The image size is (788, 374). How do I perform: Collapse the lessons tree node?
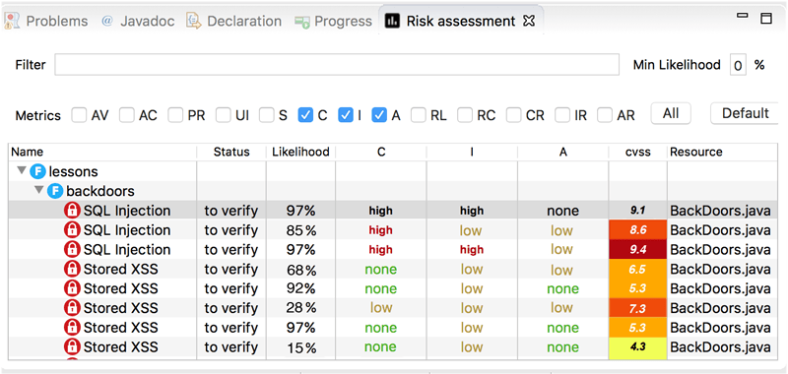coord(21,171)
